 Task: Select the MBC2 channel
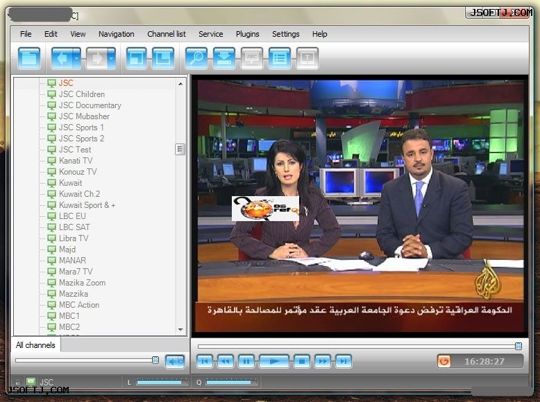click(x=69, y=327)
